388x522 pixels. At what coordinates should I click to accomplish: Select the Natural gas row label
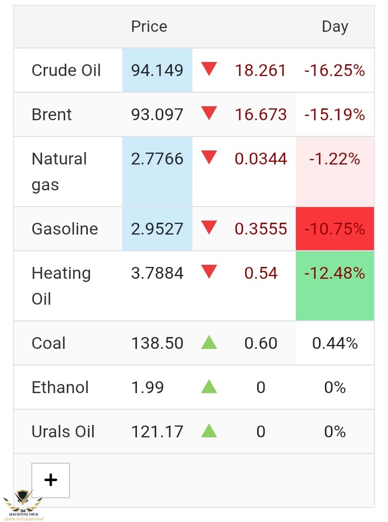click(x=59, y=171)
